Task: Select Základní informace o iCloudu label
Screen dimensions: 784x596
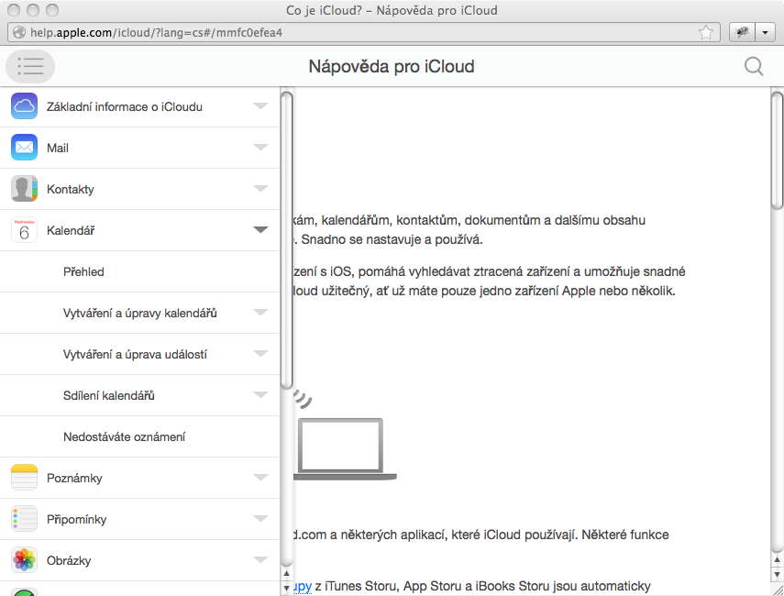Action: point(125,106)
